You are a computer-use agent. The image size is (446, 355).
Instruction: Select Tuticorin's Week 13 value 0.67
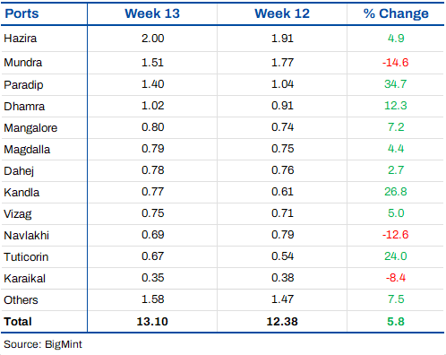coord(152,256)
